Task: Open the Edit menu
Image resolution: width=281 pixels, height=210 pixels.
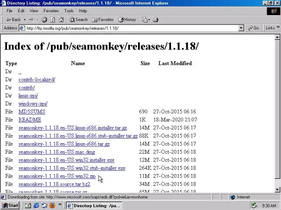Action: [x=21, y=11]
